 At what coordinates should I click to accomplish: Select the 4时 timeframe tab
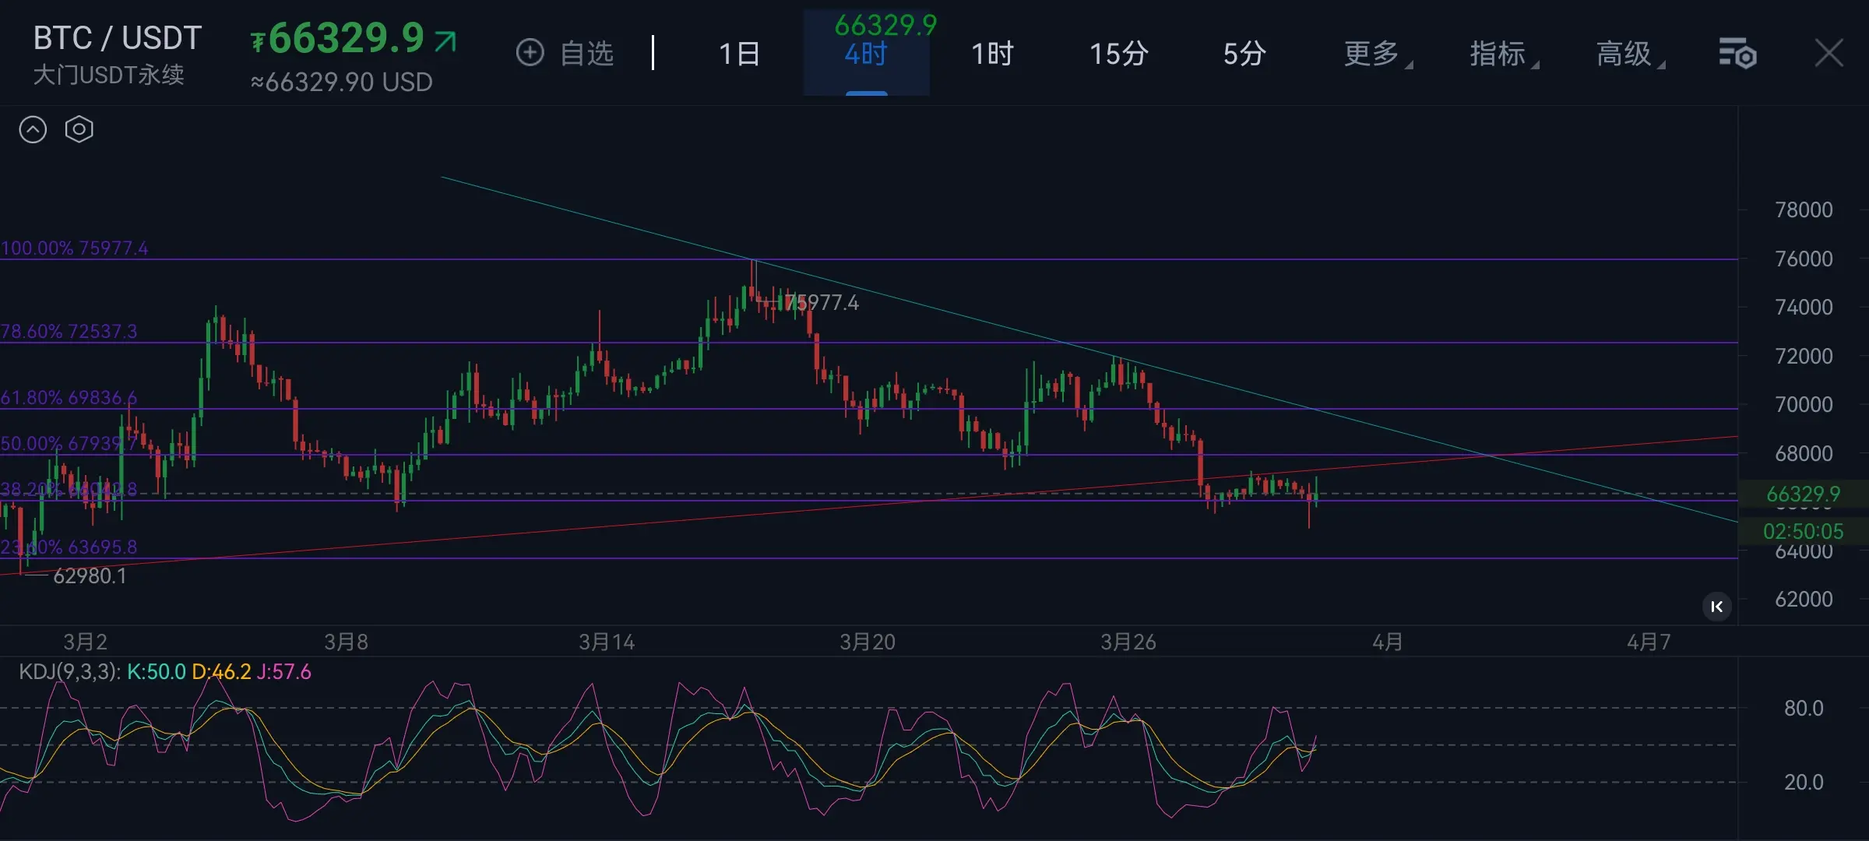point(866,55)
